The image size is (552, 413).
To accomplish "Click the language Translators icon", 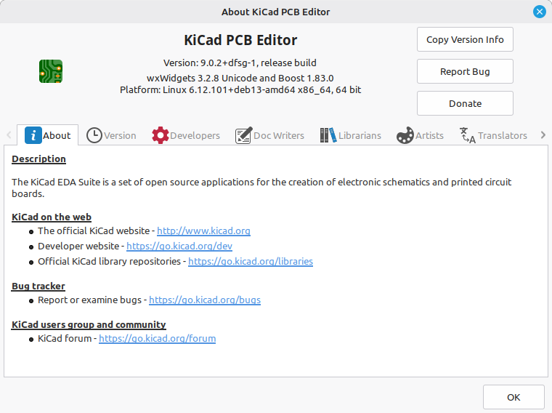I will tap(468, 135).
